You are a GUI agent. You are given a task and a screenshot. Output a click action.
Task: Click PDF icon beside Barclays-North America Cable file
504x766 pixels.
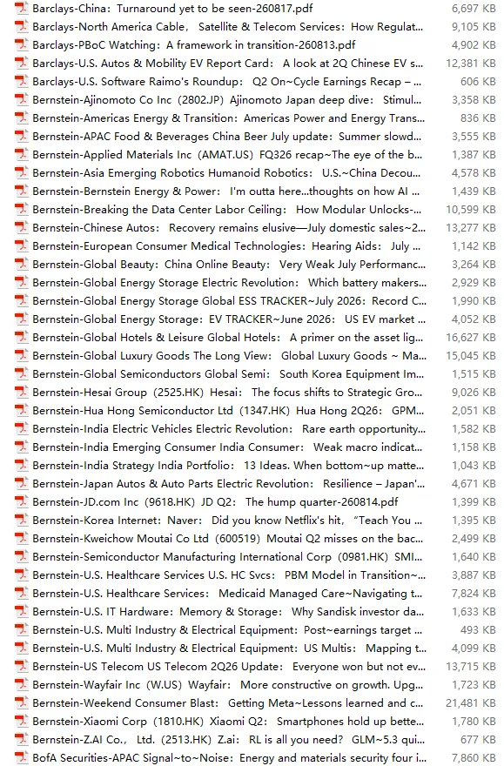point(22,26)
